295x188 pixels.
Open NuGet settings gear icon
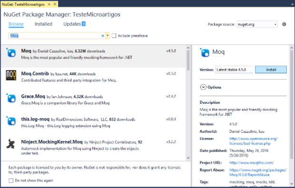(284, 24)
